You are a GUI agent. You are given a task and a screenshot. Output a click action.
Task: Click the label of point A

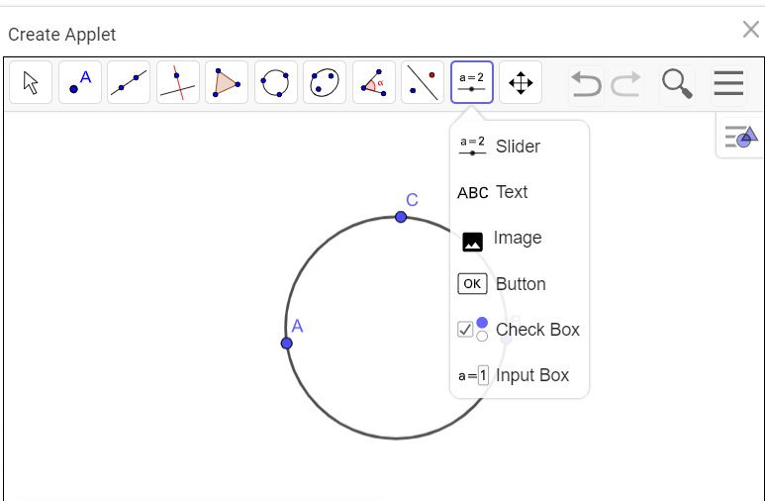297,326
